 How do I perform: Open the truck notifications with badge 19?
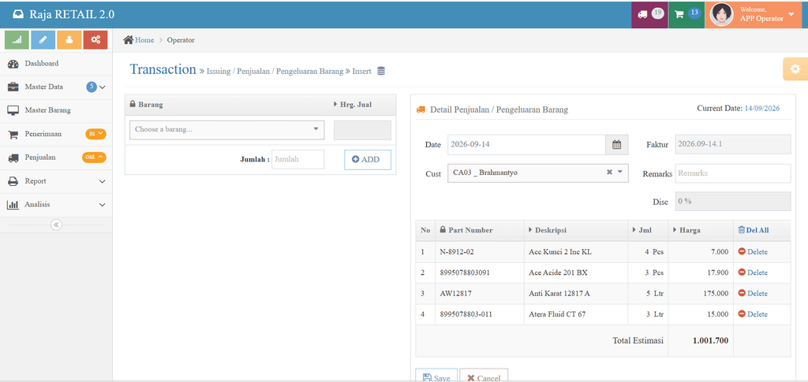[650, 14]
